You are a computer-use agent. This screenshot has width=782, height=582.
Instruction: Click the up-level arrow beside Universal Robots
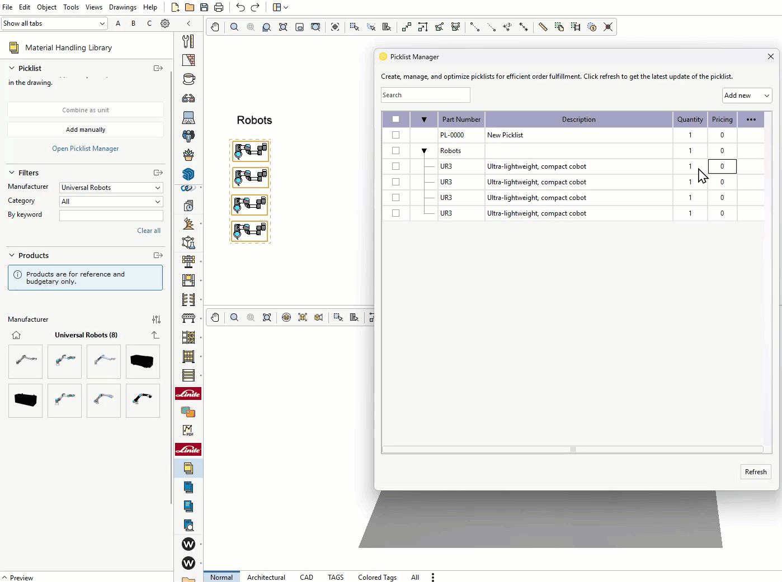click(x=156, y=335)
